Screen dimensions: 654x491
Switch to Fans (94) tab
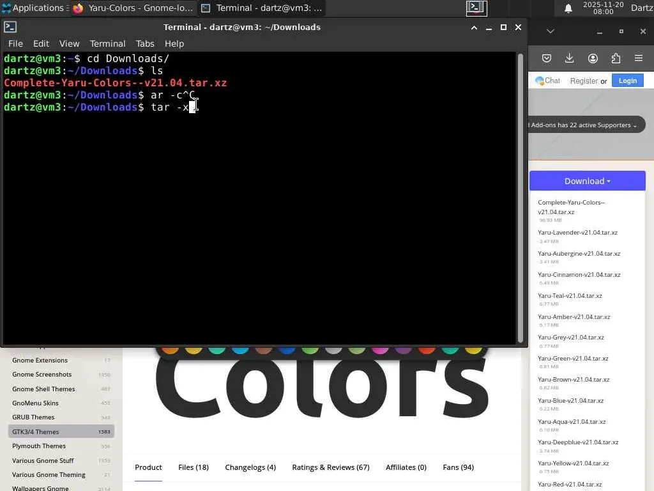(x=458, y=467)
